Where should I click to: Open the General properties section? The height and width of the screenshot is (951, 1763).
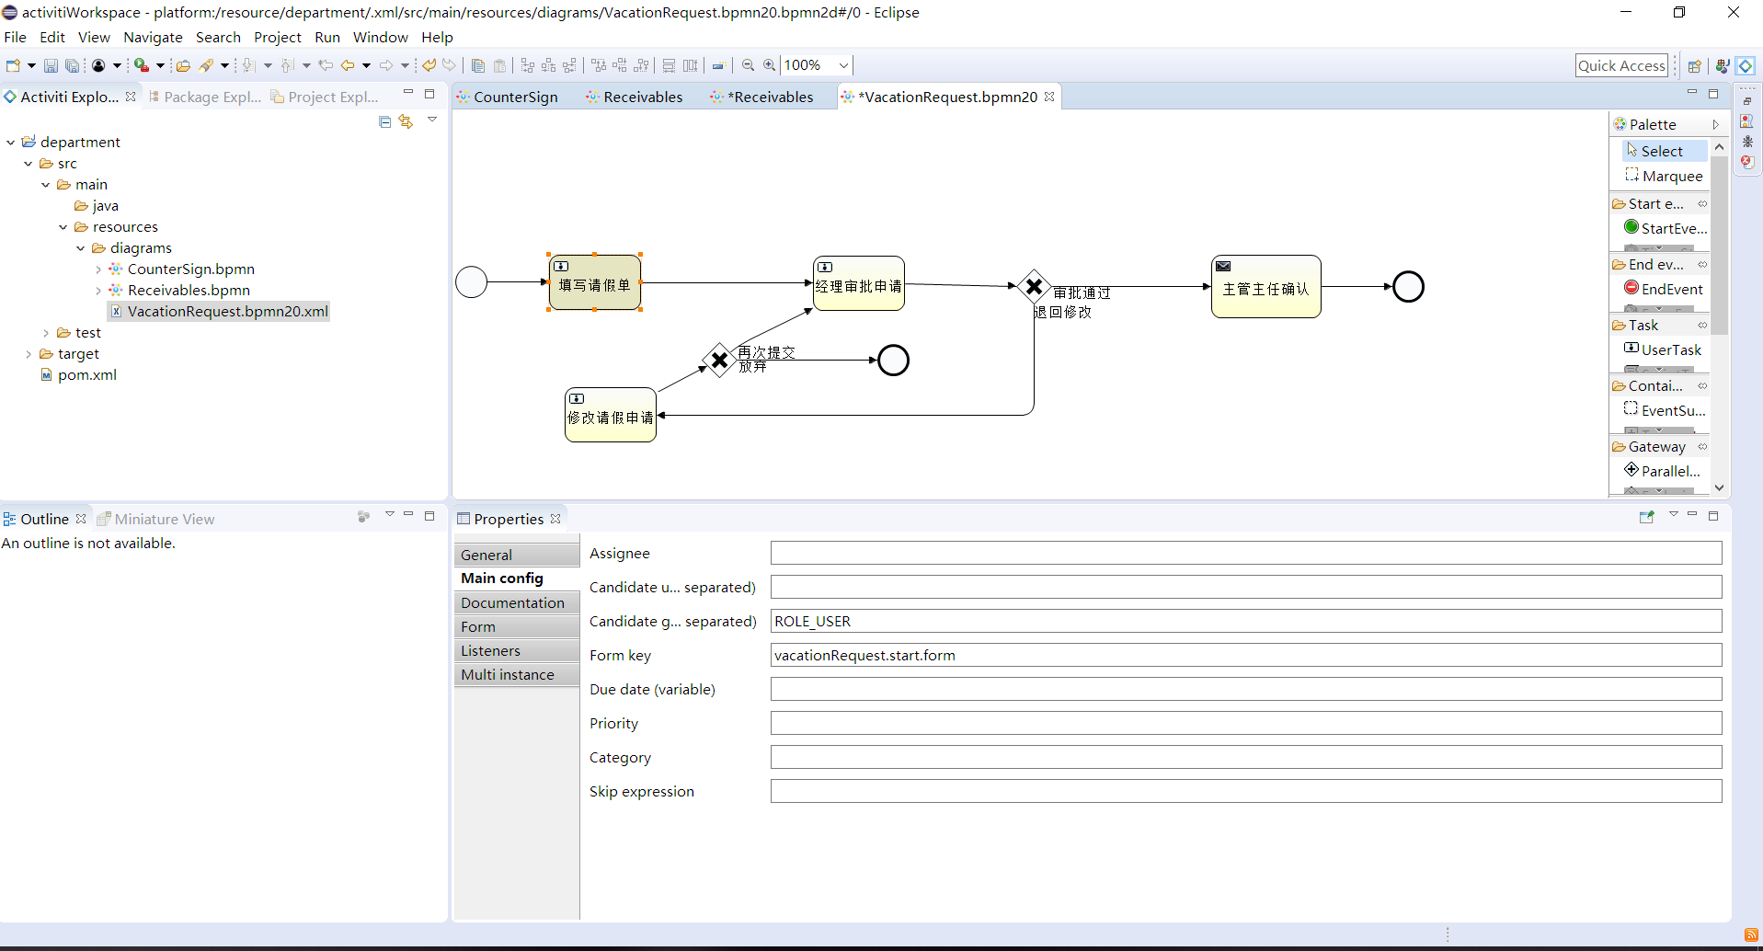coord(517,555)
